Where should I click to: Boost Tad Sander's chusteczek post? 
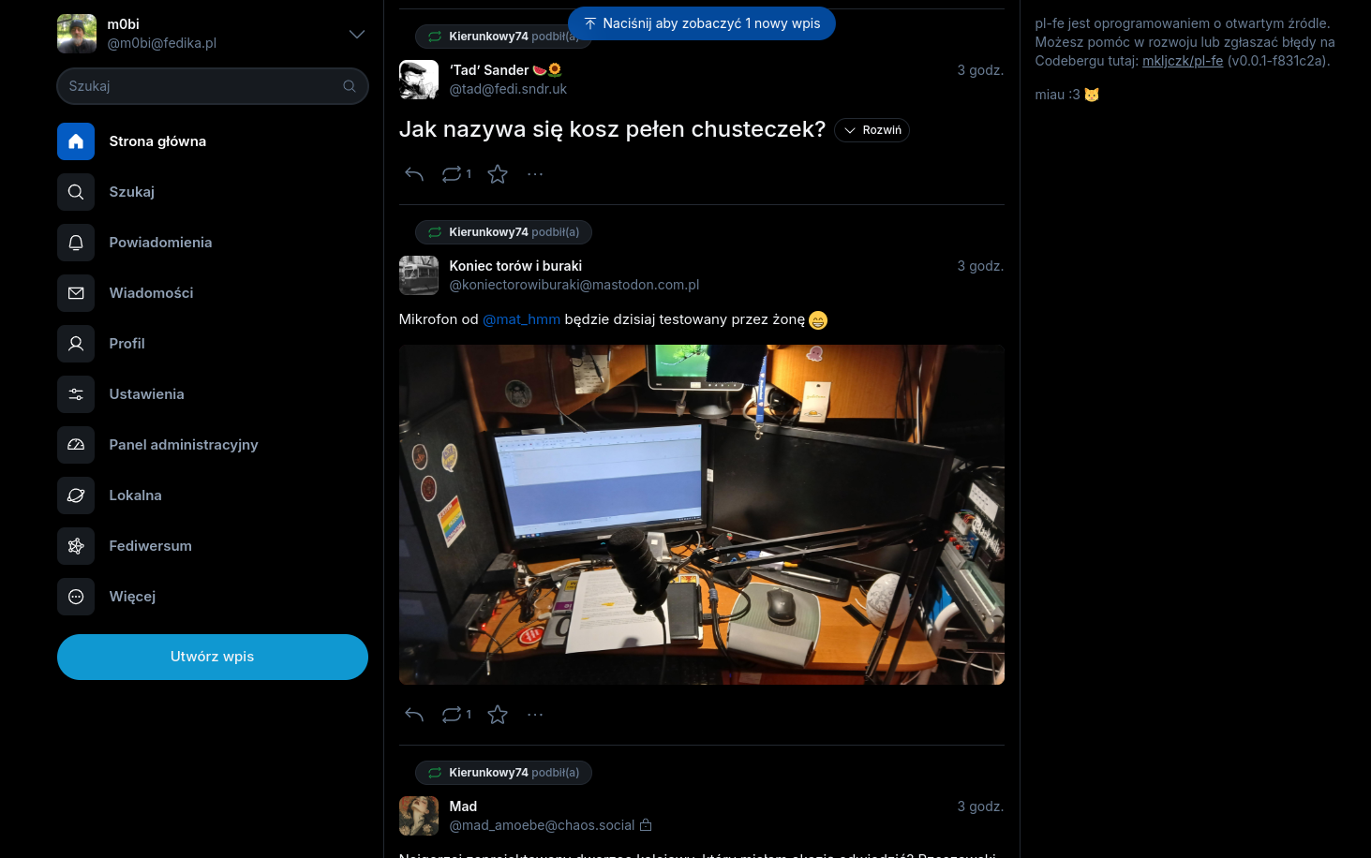453,174
